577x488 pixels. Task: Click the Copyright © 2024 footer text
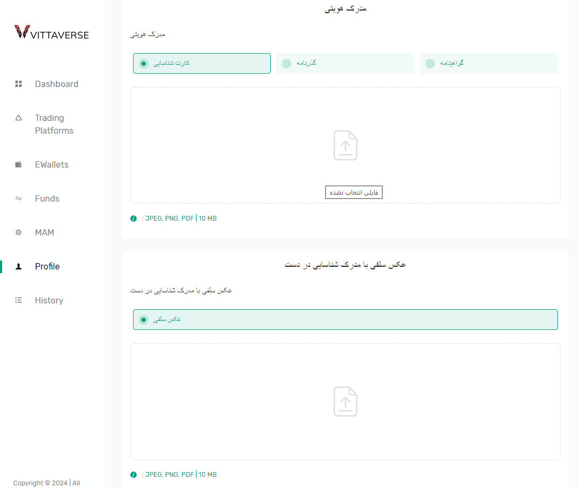pos(47,483)
